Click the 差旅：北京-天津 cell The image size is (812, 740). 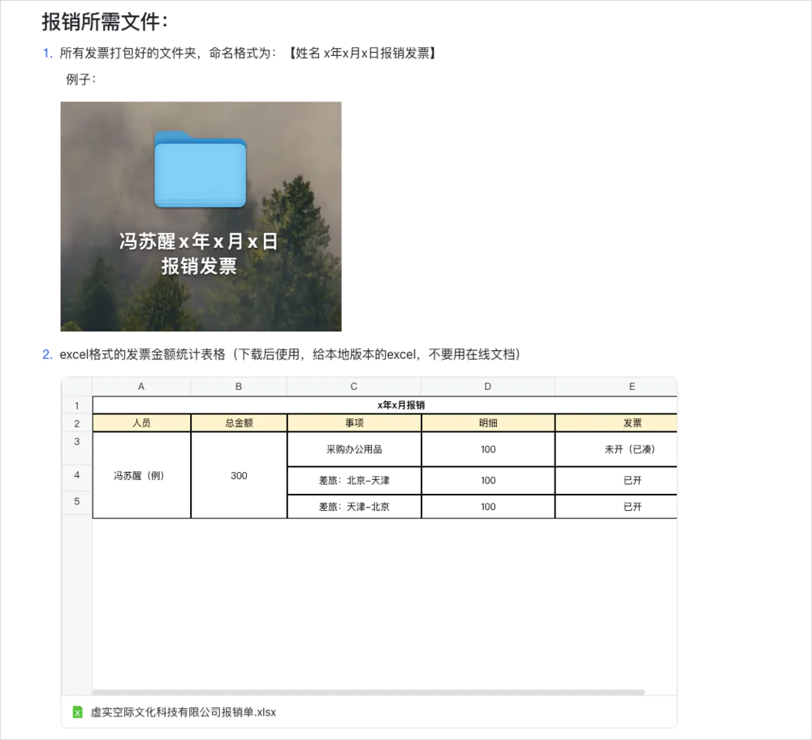(353, 480)
